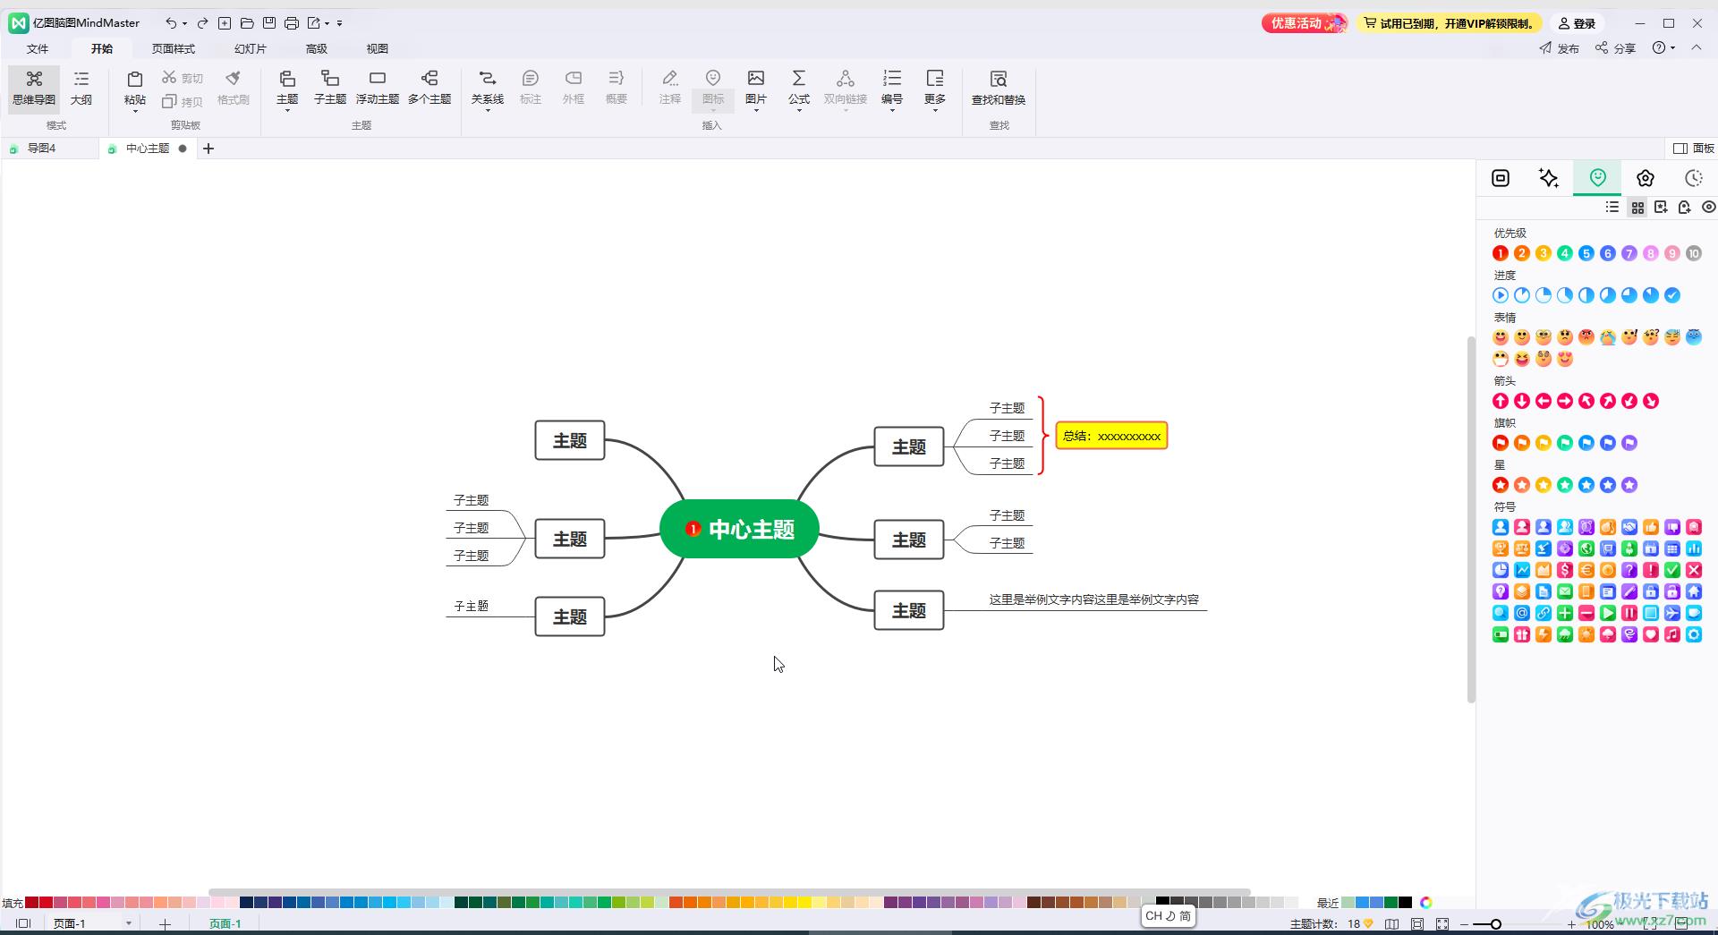
Task: Switch to 幻灯片 ribbon tab
Action: point(251,48)
